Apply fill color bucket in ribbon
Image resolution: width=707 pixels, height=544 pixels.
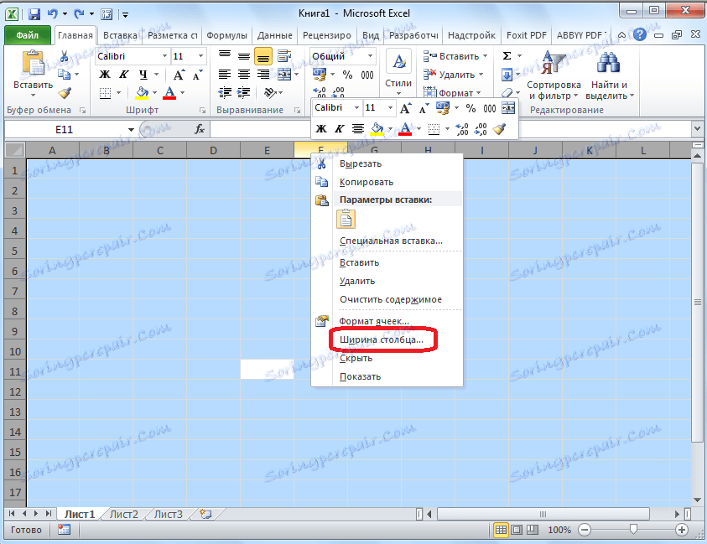[x=142, y=93]
